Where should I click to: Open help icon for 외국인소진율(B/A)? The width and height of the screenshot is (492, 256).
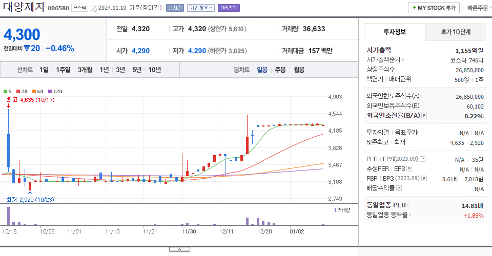click(x=424, y=116)
